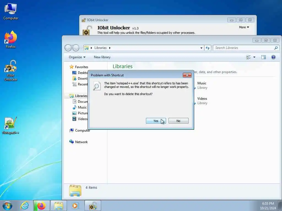The image size is (282, 211).
Task: Close the Problem with Shortcut dialog
Action: pyautogui.click(x=187, y=75)
